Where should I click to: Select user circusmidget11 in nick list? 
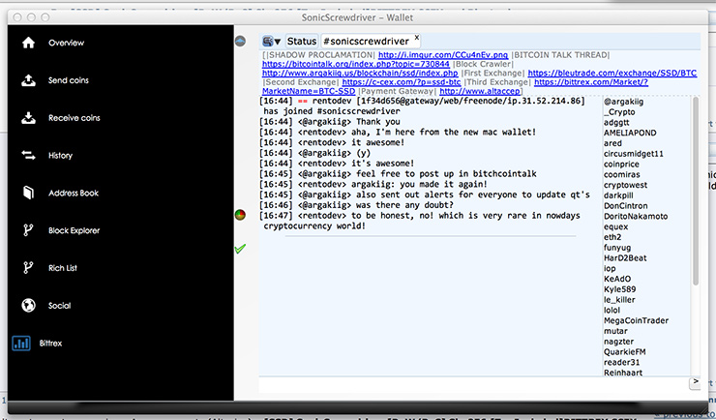(x=634, y=154)
